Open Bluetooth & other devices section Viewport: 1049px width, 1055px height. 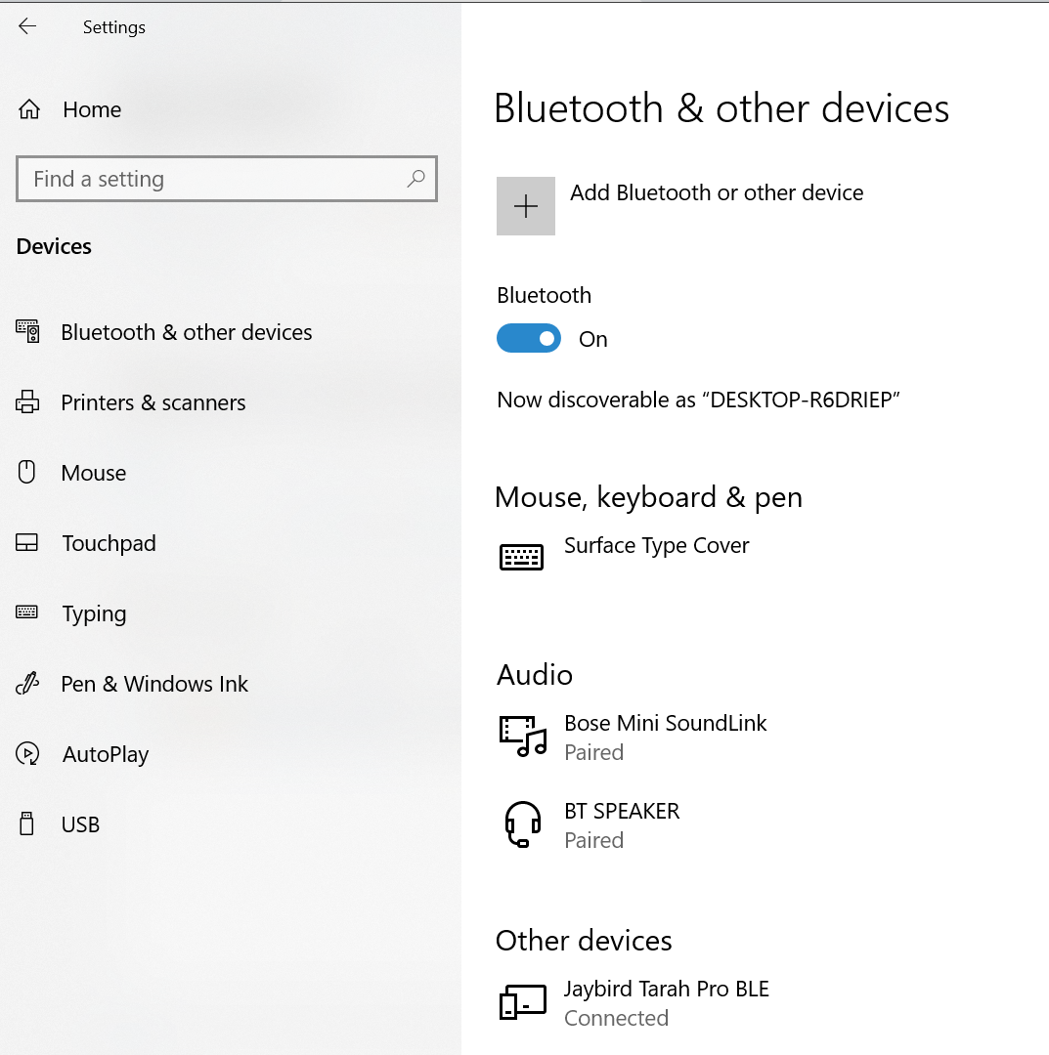click(x=186, y=332)
